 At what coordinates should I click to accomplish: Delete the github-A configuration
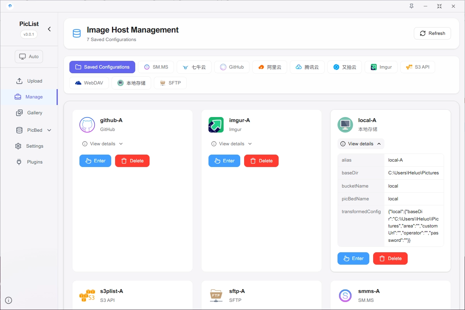(x=132, y=161)
